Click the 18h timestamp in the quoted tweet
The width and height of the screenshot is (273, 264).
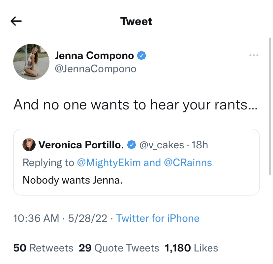pos(200,145)
